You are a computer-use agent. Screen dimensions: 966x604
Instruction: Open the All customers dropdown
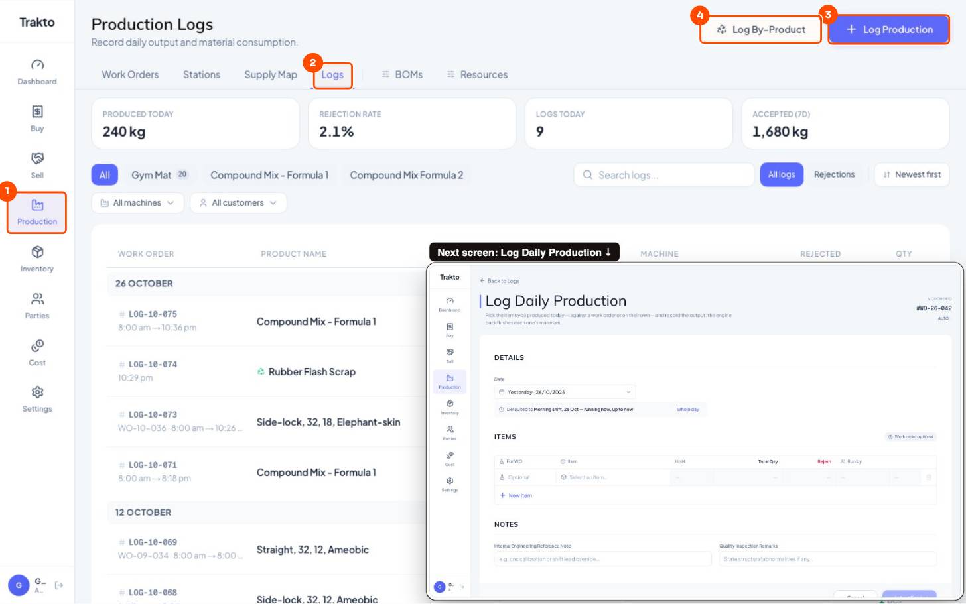(x=238, y=203)
